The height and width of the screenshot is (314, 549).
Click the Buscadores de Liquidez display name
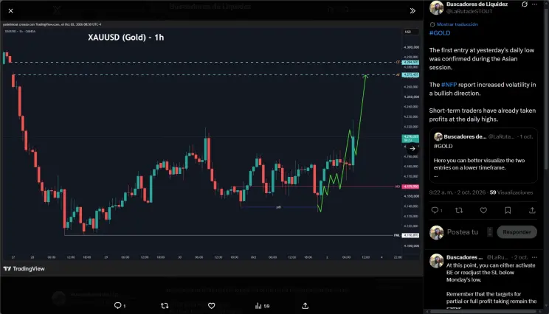tap(477, 4)
